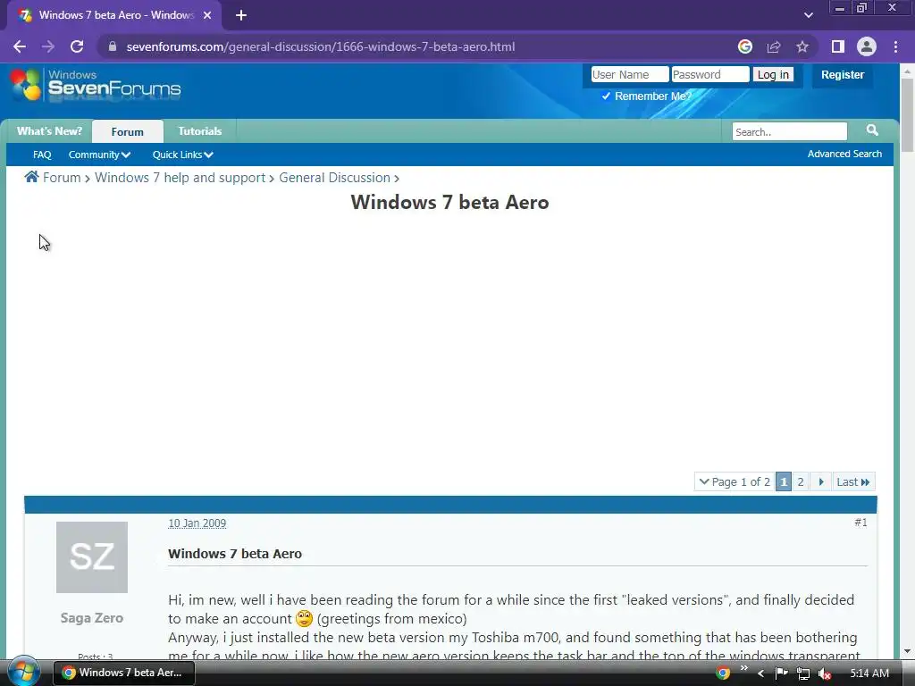The width and height of the screenshot is (915, 686).
Task: Click the page vertical scrollbar thumb
Action: point(908,113)
